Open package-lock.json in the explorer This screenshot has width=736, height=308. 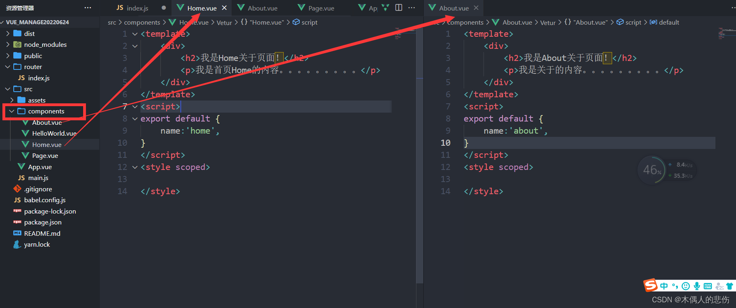(50, 211)
